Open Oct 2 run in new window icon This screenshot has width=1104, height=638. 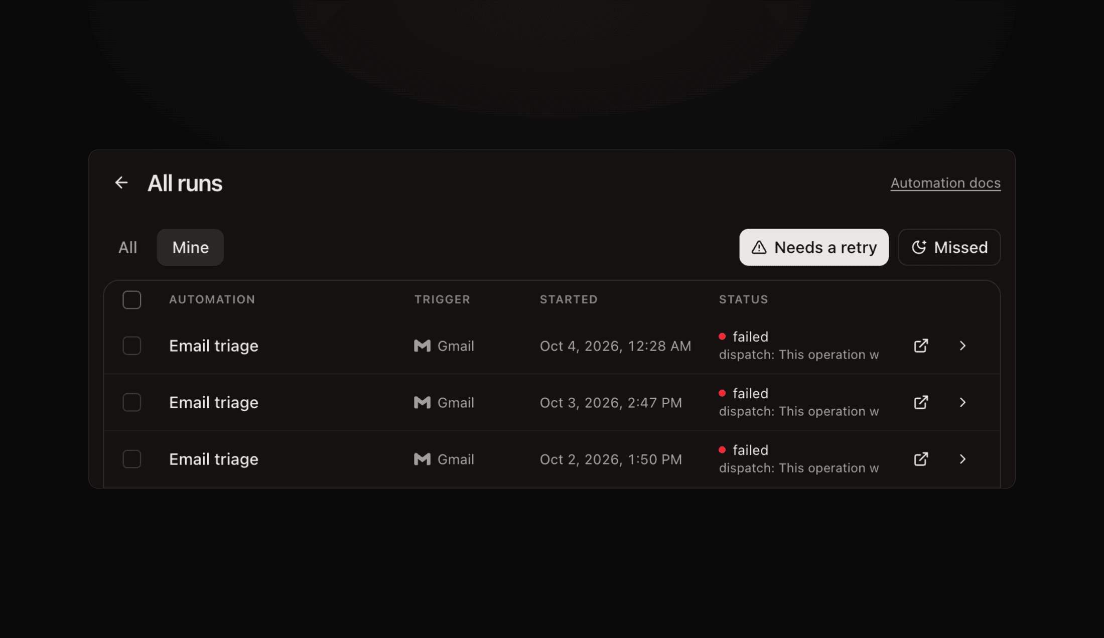(x=921, y=459)
